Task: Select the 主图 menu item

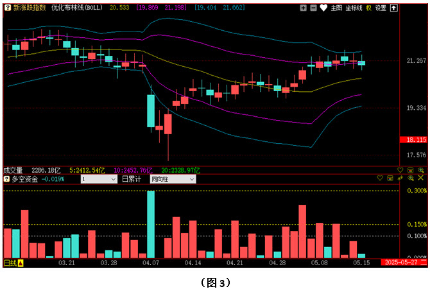Action: pyautogui.click(x=336, y=8)
